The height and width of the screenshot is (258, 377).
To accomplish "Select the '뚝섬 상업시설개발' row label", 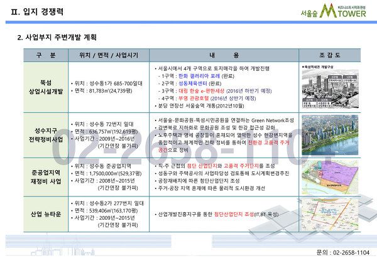I will (46, 87).
